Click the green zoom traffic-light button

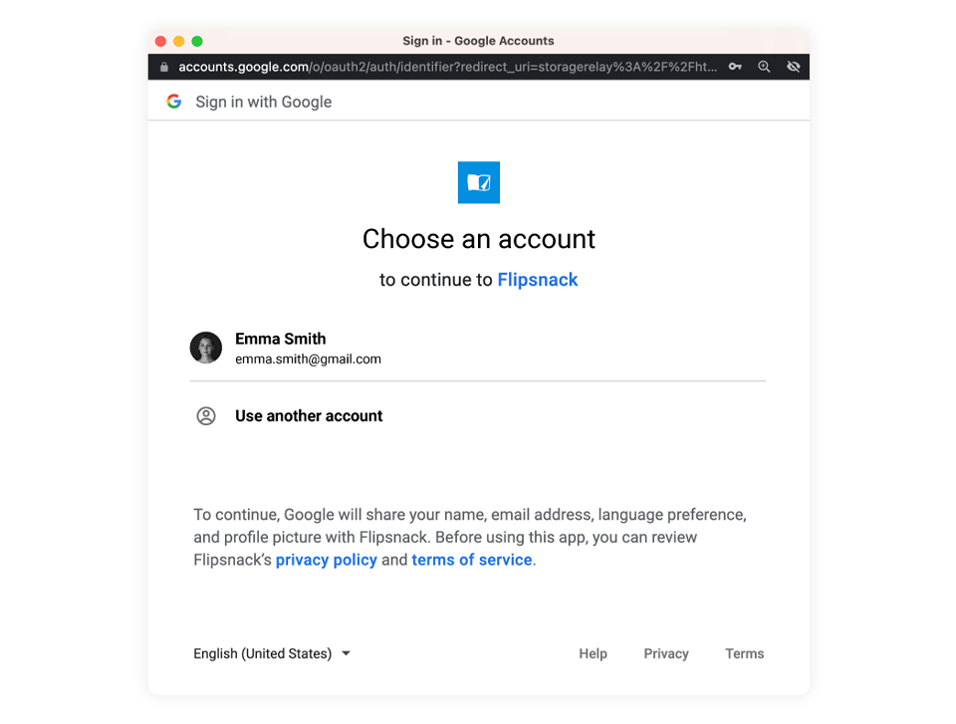coord(196,41)
